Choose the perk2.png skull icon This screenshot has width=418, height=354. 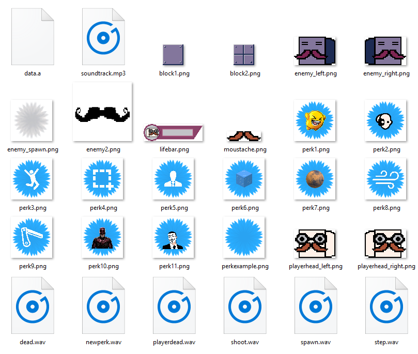point(385,120)
